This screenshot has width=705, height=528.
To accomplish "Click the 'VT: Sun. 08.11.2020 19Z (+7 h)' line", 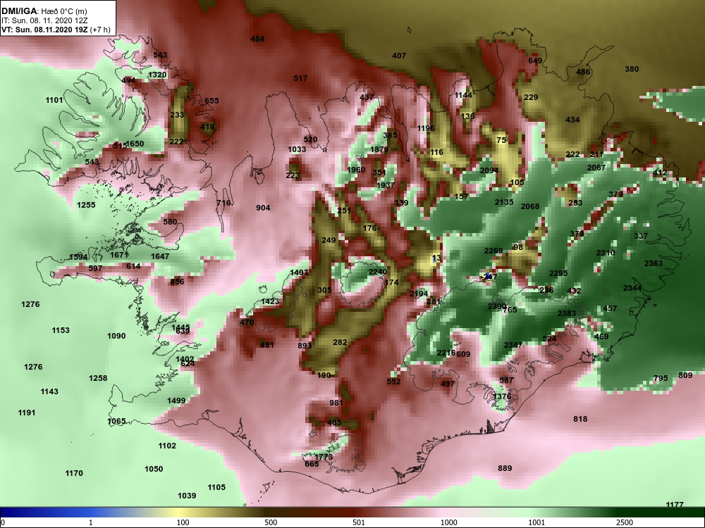I will [56, 30].
